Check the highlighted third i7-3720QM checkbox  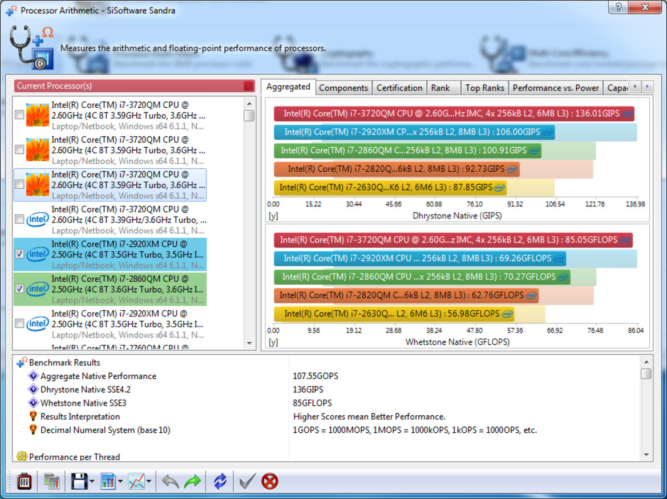click(x=19, y=184)
